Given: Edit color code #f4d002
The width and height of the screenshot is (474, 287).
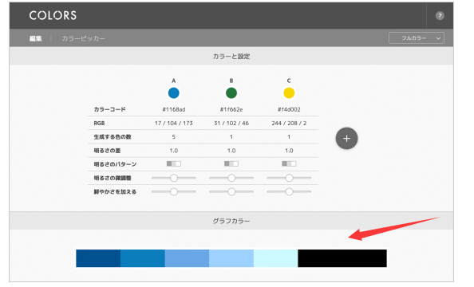Looking at the screenshot, I should click(289, 109).
